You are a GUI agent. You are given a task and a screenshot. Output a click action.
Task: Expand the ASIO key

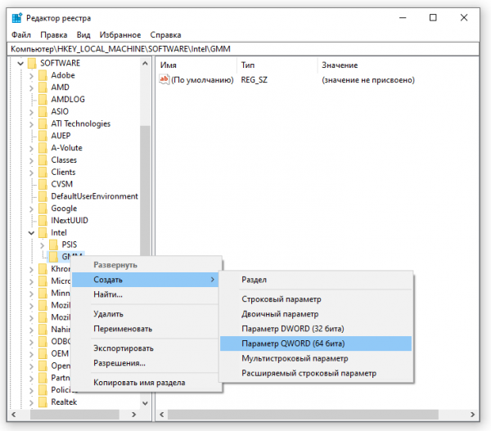31,112
